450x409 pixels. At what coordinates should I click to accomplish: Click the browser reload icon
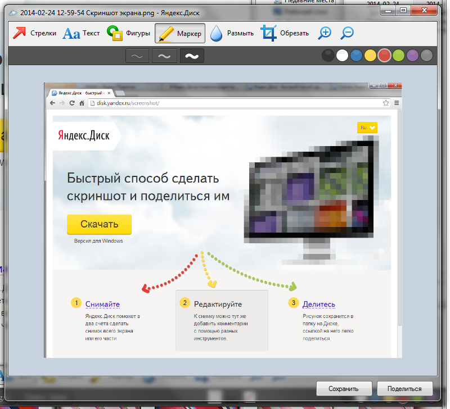pos(72,103)
